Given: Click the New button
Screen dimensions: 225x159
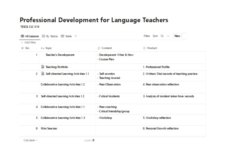Looking at the screenshot, I should point(177,36).
